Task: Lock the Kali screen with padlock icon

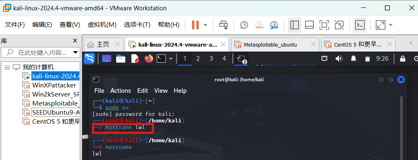Action: click(x=403, y=59)
